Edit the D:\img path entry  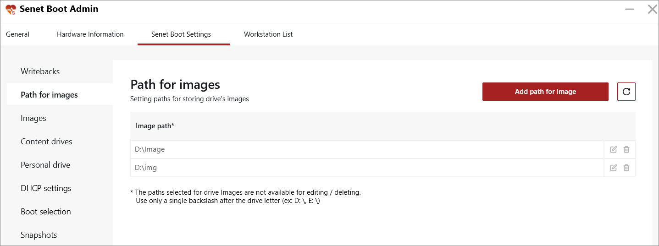click(614, 168)
